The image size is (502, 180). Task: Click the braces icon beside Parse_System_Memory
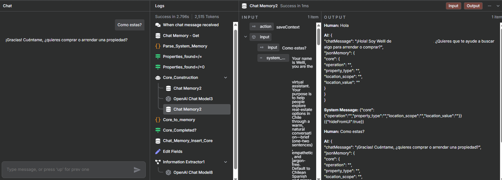(x=158, y=46)
